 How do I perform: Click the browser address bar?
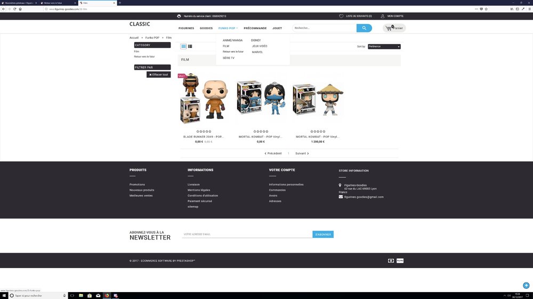259,9
